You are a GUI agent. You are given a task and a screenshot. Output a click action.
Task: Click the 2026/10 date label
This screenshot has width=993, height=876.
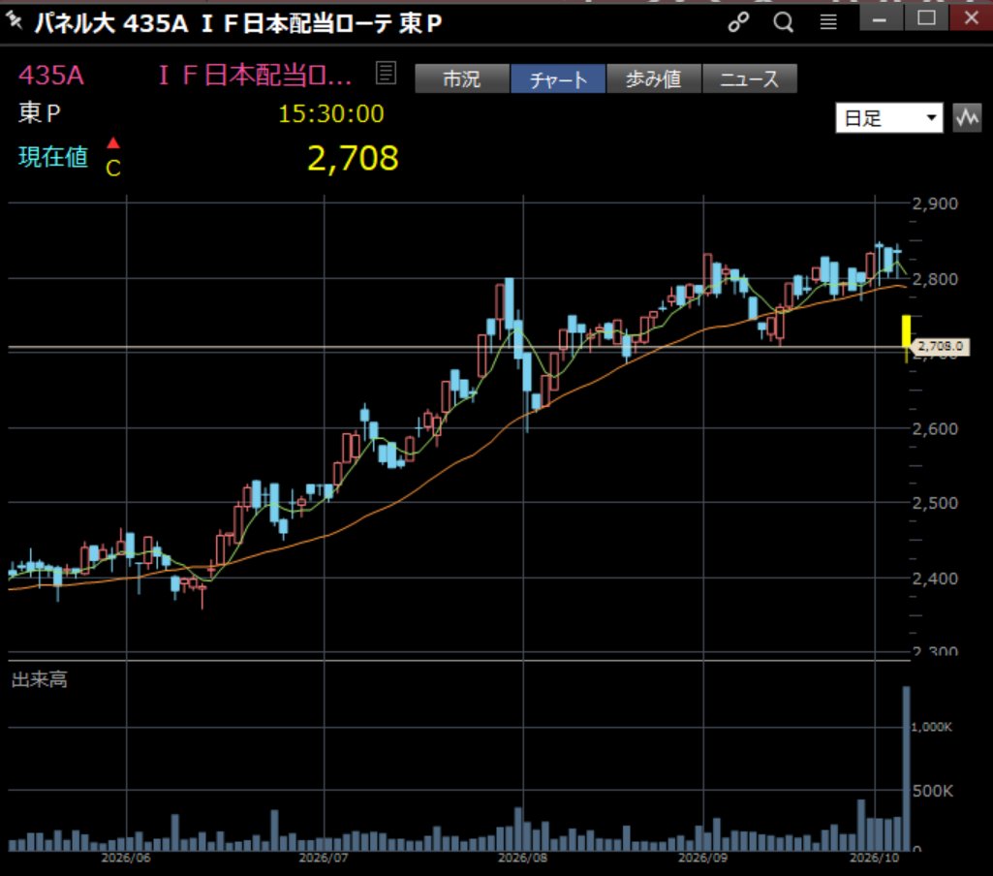874,858
